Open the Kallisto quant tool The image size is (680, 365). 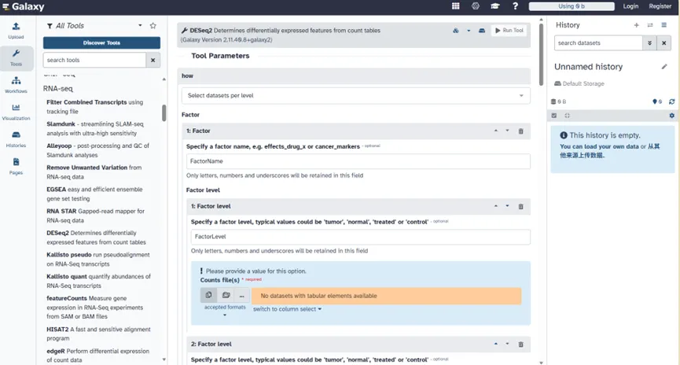(98, 281)
